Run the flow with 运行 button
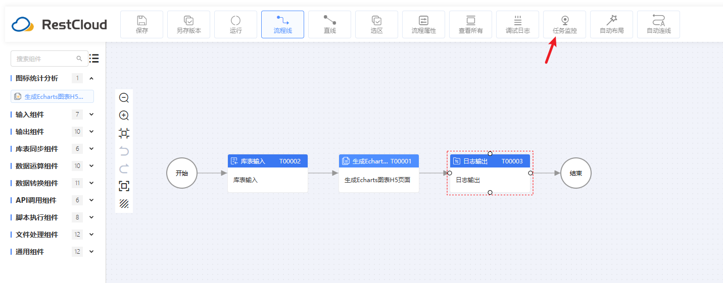Viewport: 723px width, 283px height. coord(235,24)
